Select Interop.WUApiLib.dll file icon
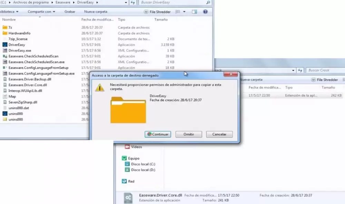This screenshot has height=204, width=345. (5, 91)
